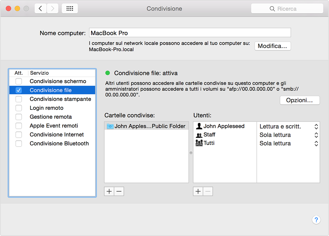This screenshot has width=329, height=236.
Task: Click the Modifica… button
Action: coord(272,46)
